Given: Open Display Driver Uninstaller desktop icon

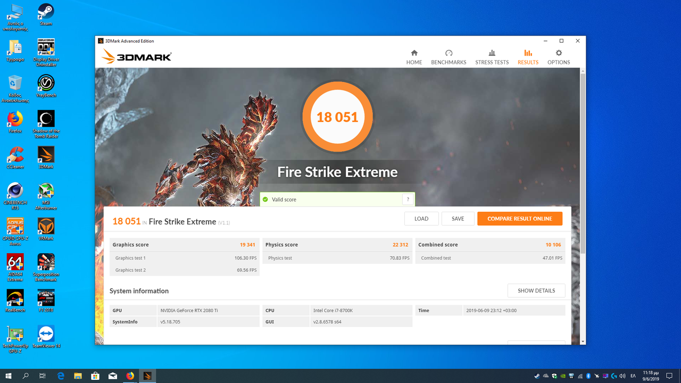Looking at the screenshot, I should (x=46, y=52).
